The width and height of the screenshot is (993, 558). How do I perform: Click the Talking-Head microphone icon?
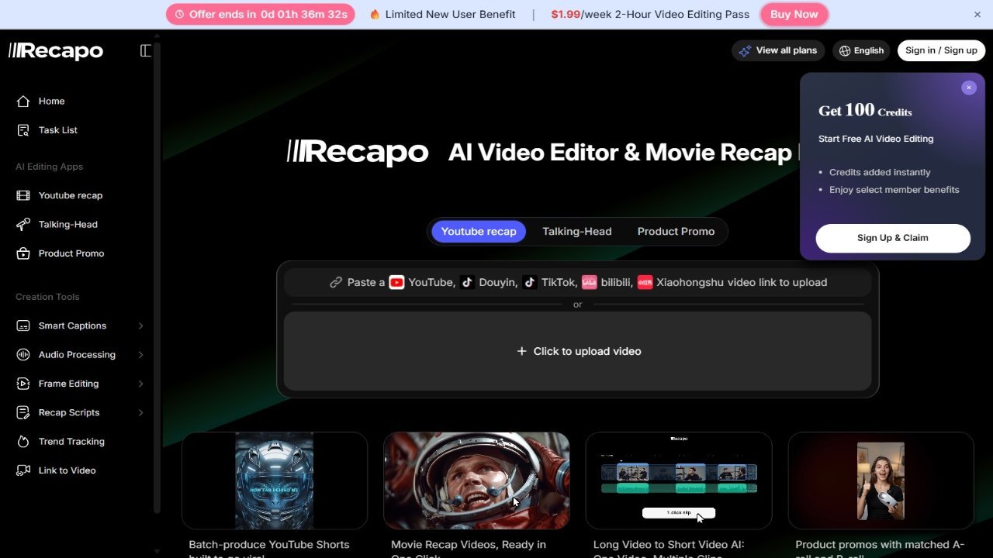[x=23, y=225]
